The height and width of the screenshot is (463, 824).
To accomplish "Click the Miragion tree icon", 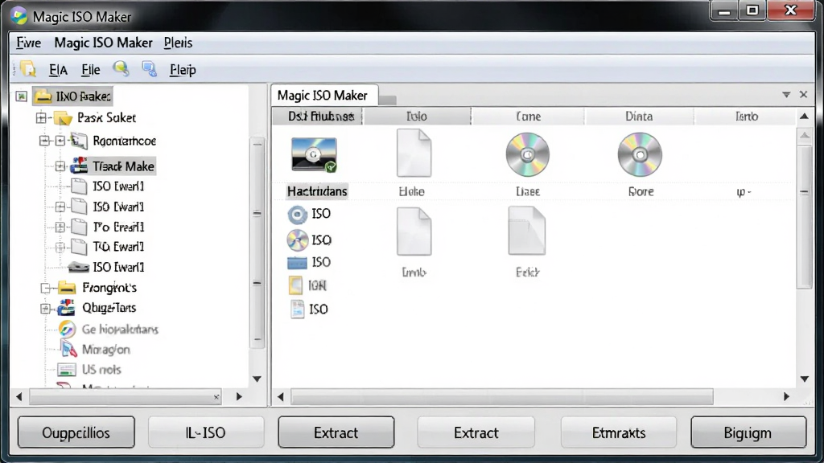I will [x=68, y=349].
